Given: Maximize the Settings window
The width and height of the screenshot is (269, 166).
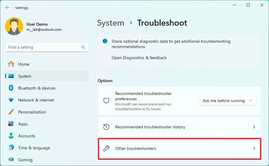Looking at the screenshot, I should coord(248,5).
